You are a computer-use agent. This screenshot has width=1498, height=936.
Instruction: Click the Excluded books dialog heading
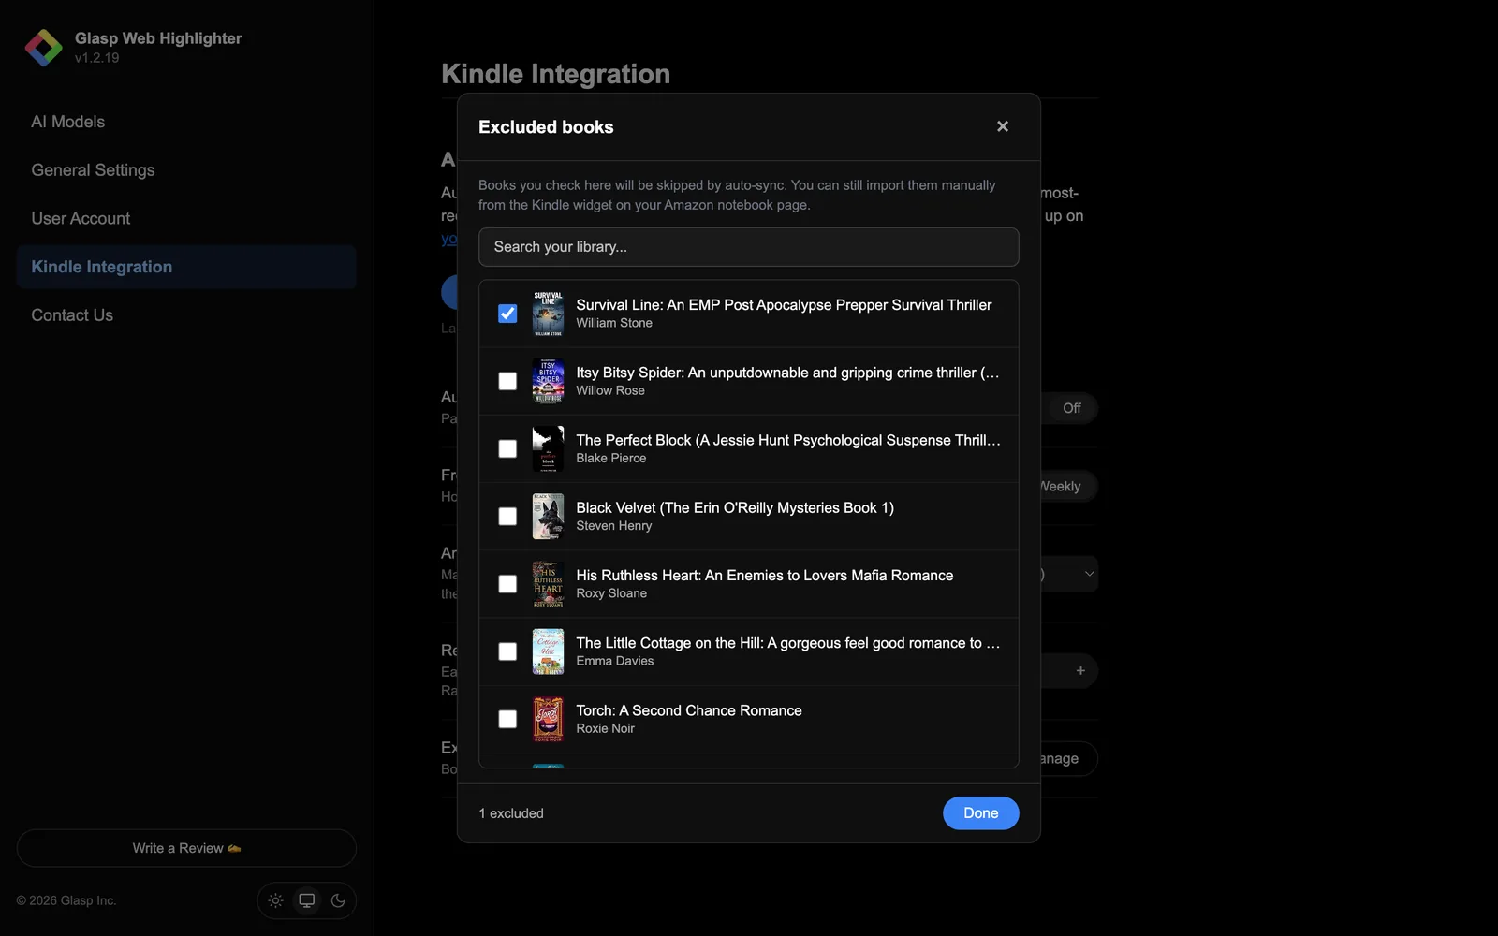(x=546, y=127)
